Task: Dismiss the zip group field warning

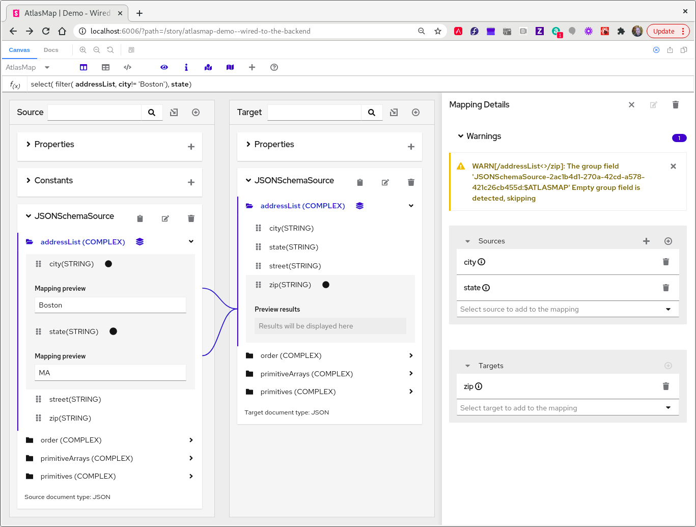Action: pos(673,166)
